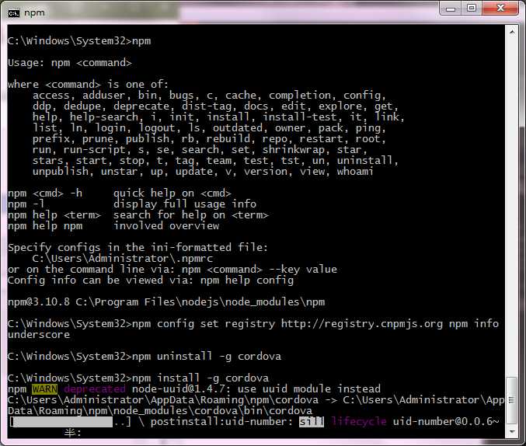Image resolution: width=526 pixels, height=446 pixels.
Task: Click 'postinstall:uid-number:' text
Action: point(221,422)
